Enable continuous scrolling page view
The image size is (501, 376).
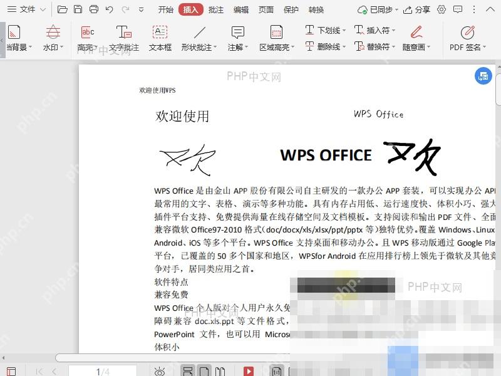[187, 371]
